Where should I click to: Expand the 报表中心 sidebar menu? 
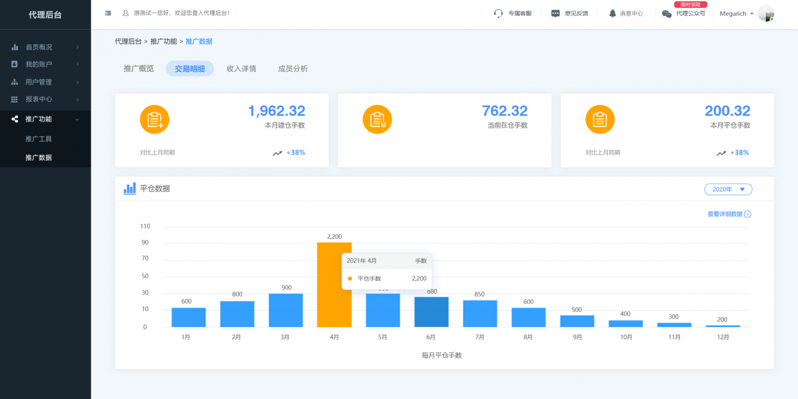(46, 99)
